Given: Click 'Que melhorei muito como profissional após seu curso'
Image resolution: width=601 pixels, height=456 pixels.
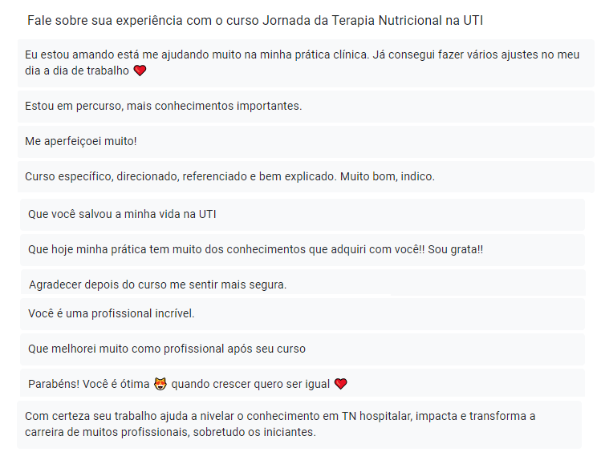Looking at the screenshot, I should click(x=303, y=349).
